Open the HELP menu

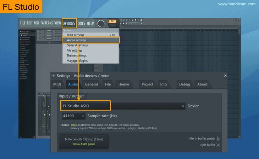coord(90,24)
